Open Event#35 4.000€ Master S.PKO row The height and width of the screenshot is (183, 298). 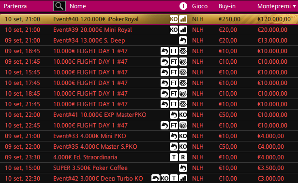(x=149, y=147)
